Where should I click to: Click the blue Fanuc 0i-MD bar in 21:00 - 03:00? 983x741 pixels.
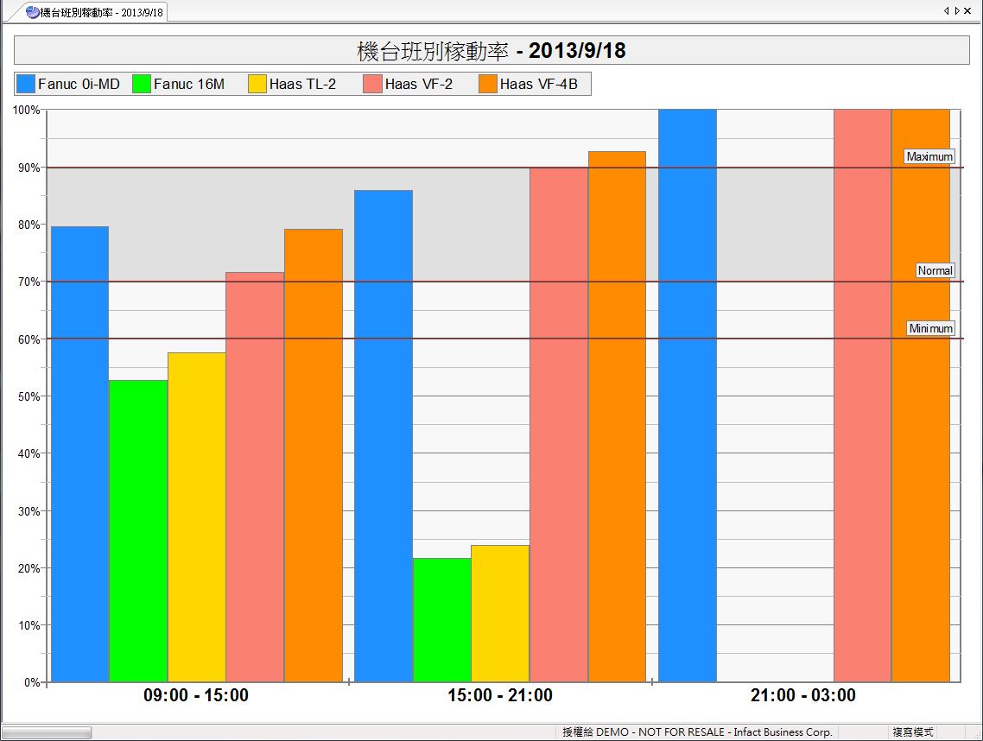click(687, 396)
